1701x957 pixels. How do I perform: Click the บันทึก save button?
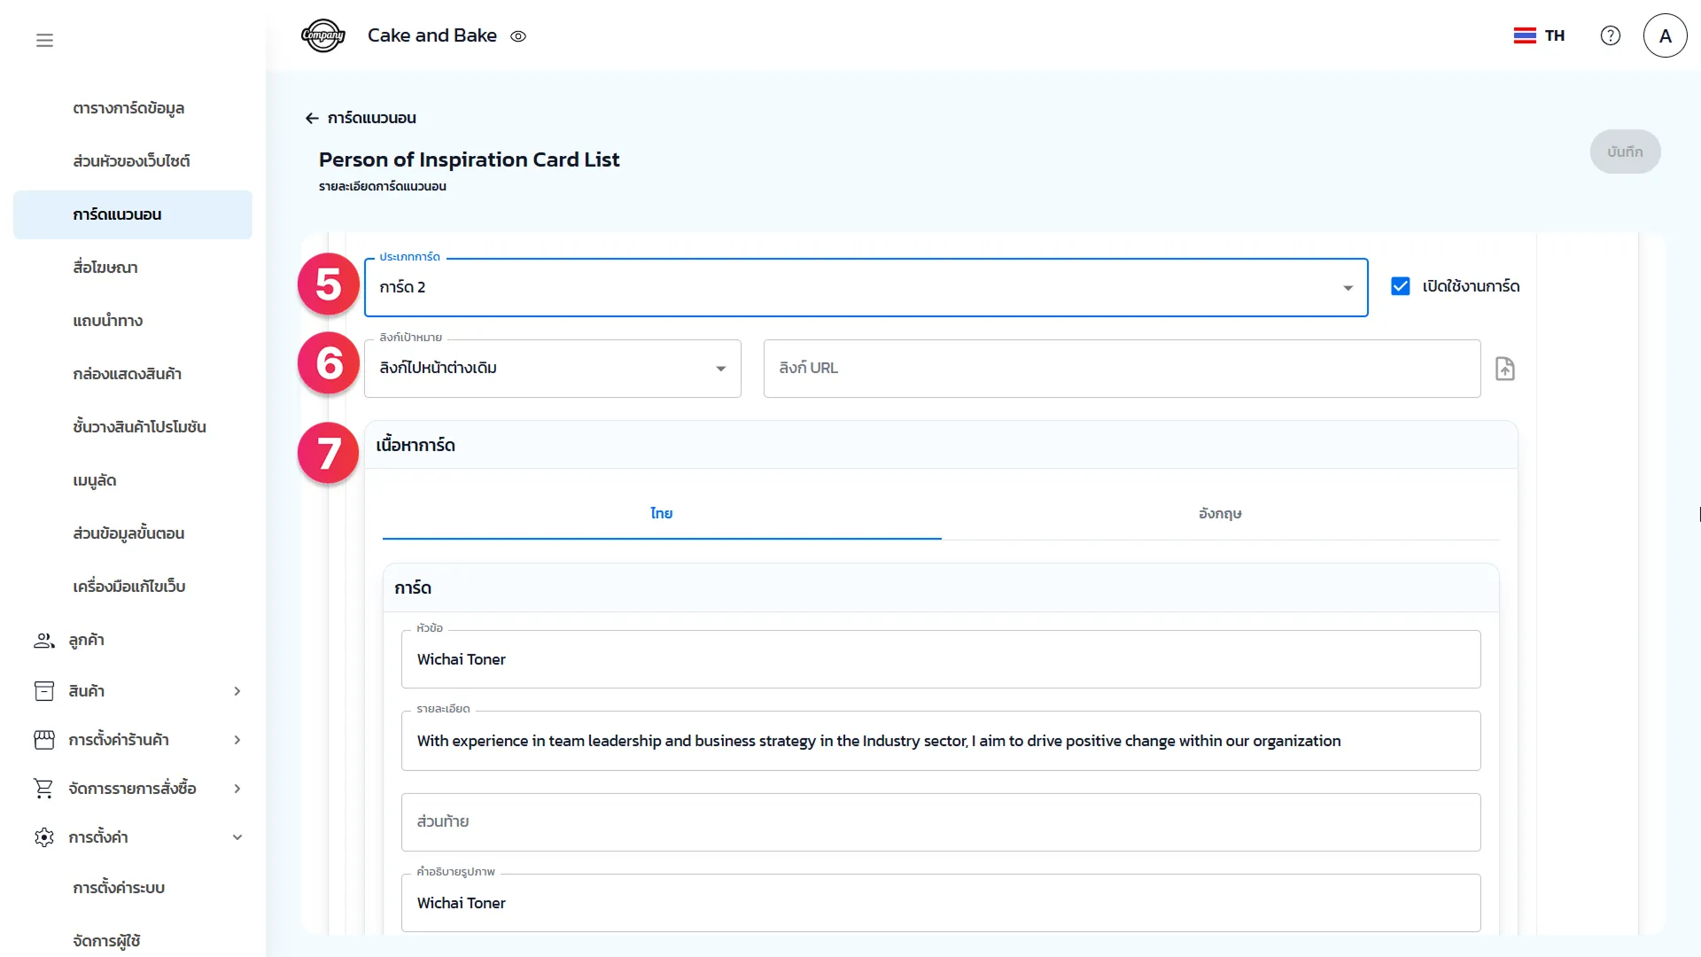click(1624, 152)
